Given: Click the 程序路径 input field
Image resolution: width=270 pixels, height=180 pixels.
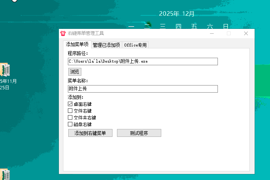Looking at the screenshot, I should pyautogui.click(x=143, y=61).
